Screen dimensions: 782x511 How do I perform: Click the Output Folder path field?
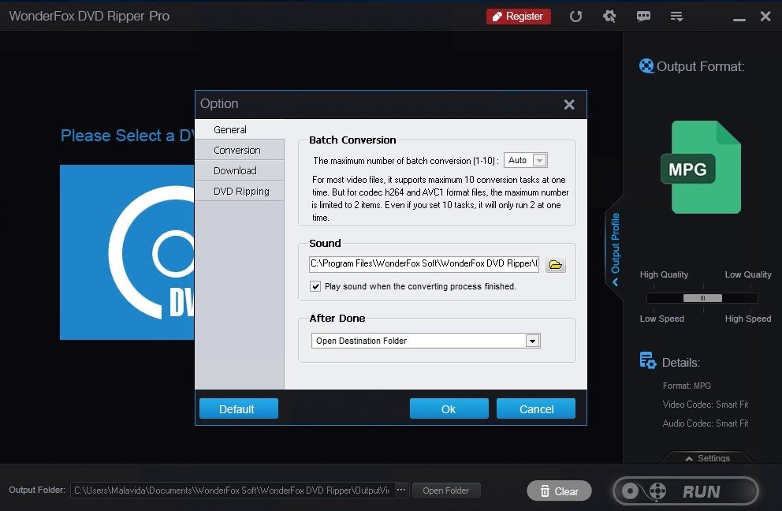[x=233, y=490]
